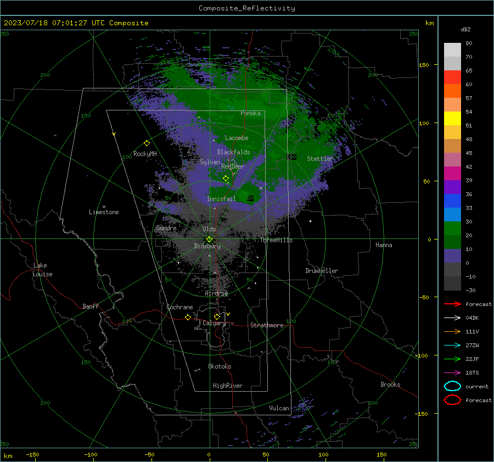Click the white 04DK arrow icon
The image size is (494, 462).
(452, 318)
